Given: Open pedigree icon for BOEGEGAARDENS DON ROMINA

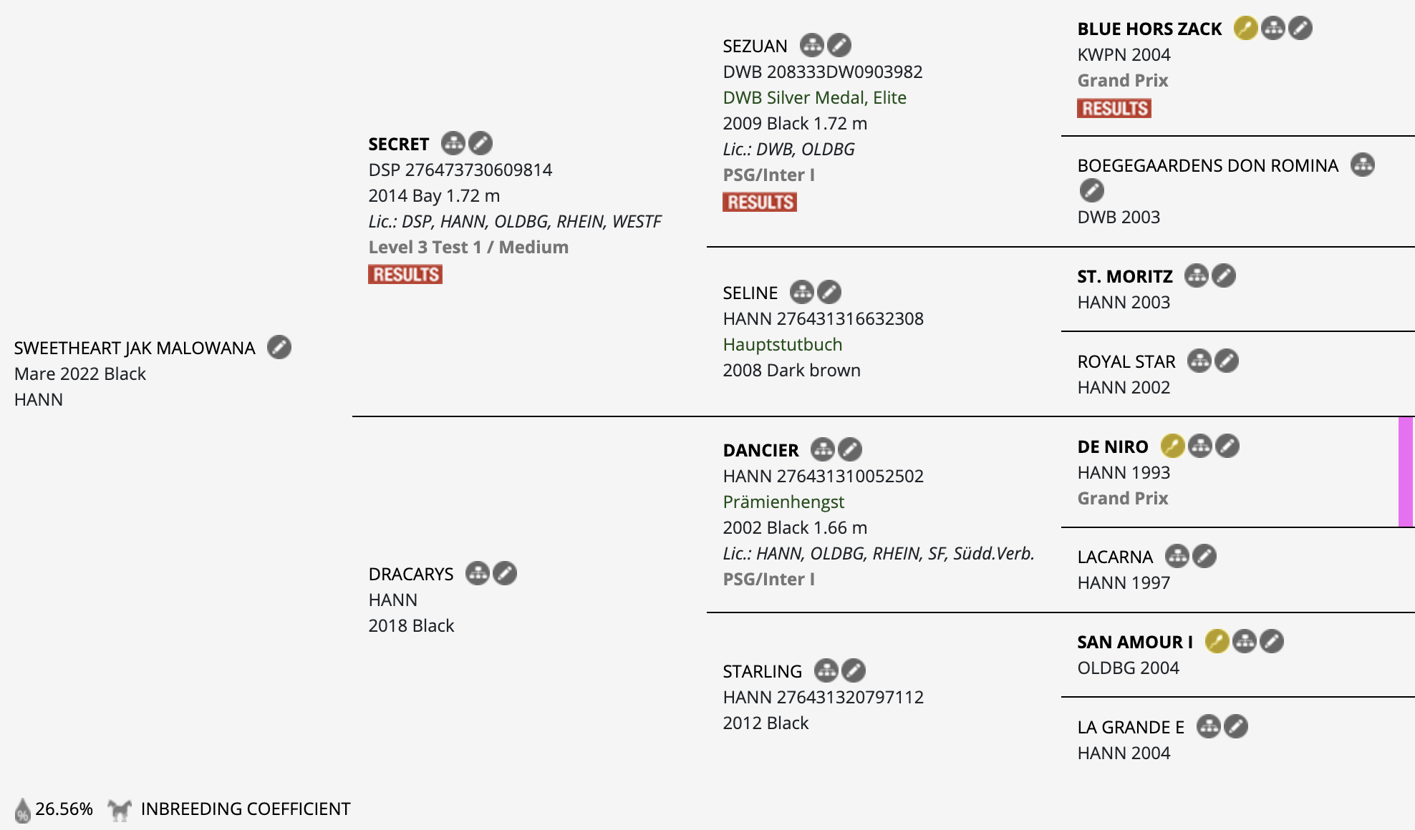Looking at the screenshot, I should click(1363, 165).
